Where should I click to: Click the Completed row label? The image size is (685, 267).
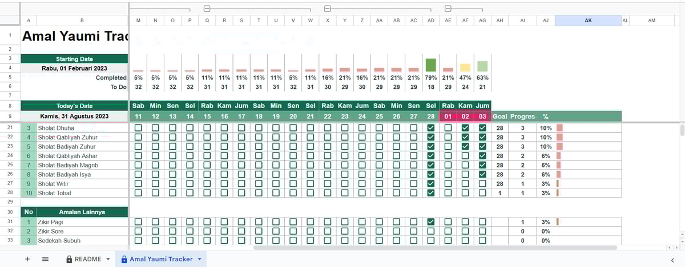(111, 77)
